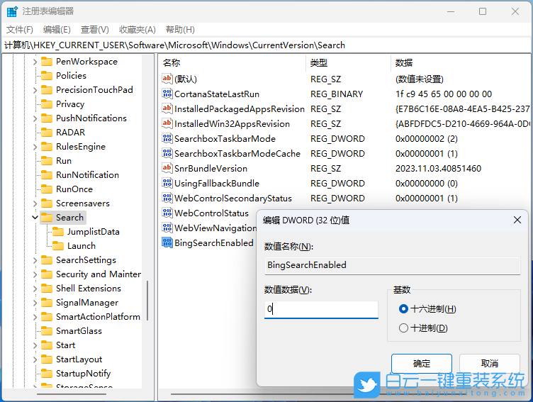Expand the PenWorkspace tree node
533x402 pixels.
coord(35,62)
